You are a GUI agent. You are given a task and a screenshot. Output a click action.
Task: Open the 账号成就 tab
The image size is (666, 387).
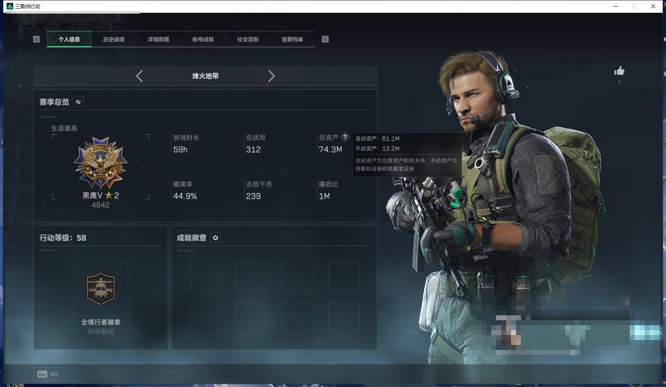coord(203,39)
